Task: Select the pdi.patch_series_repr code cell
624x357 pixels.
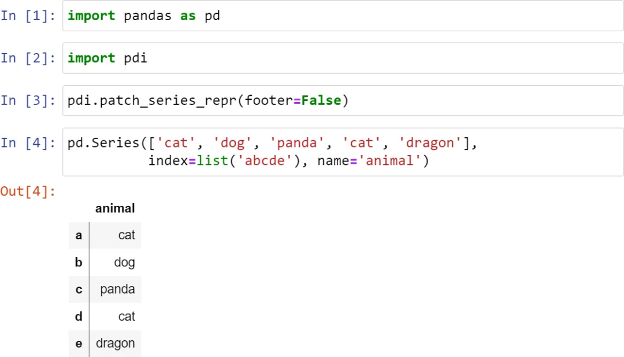Action: point(343,101)
